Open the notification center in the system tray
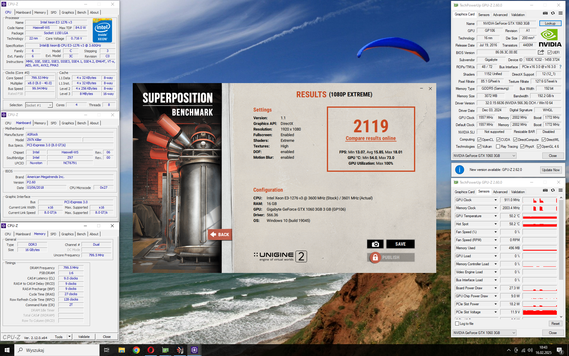 coord(560,350)
